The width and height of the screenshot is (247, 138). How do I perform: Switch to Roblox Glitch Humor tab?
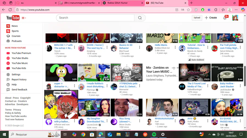(123, 3)
